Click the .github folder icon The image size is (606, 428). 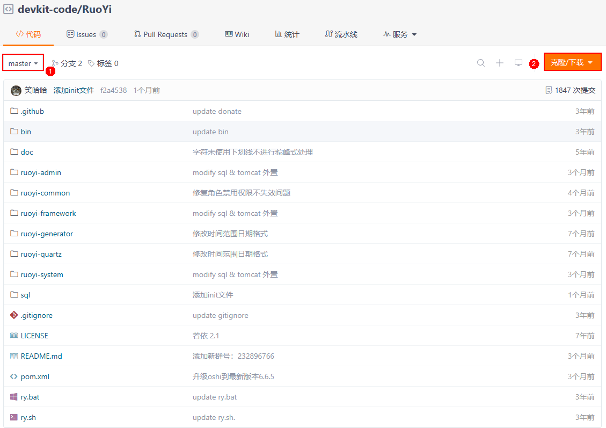click(14, 111)
